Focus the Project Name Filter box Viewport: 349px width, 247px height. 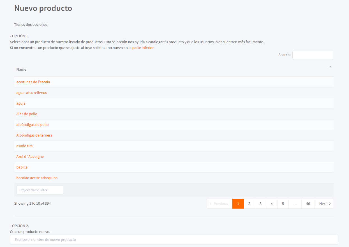40,190
